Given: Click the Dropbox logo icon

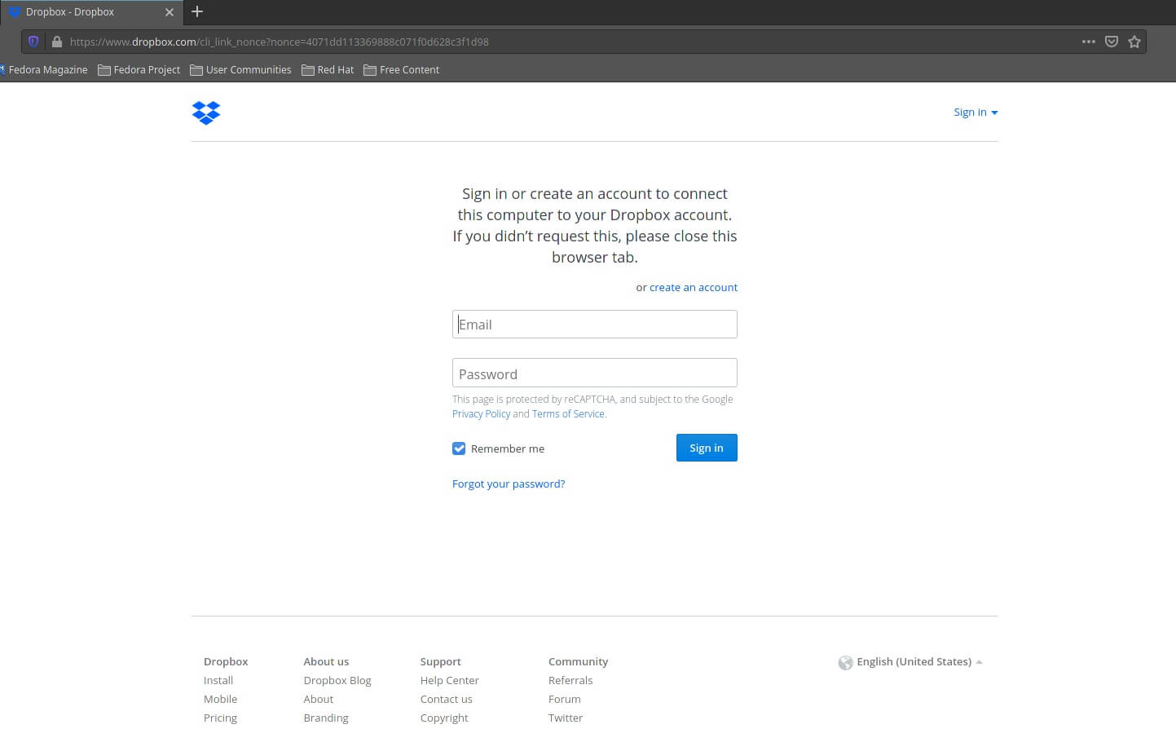Looking at the screenshot, I should [x=206, y=113].
